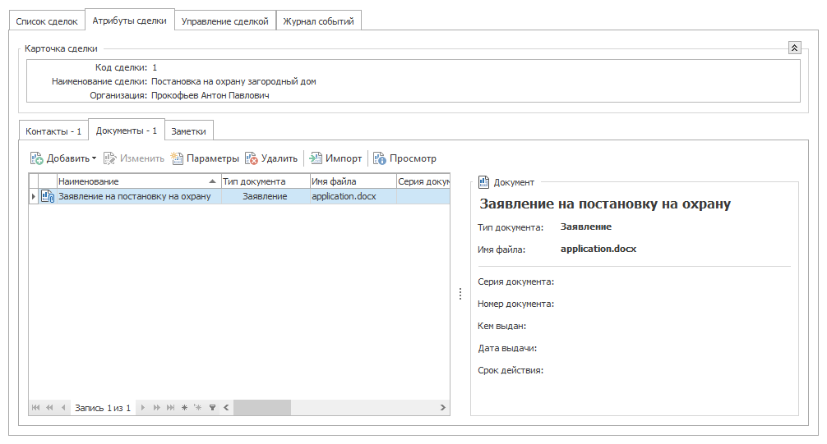Click the blank header cell above the document icon
Image resolution: width=827 pixels, height=444 pixels.
[x=48, y=181]
